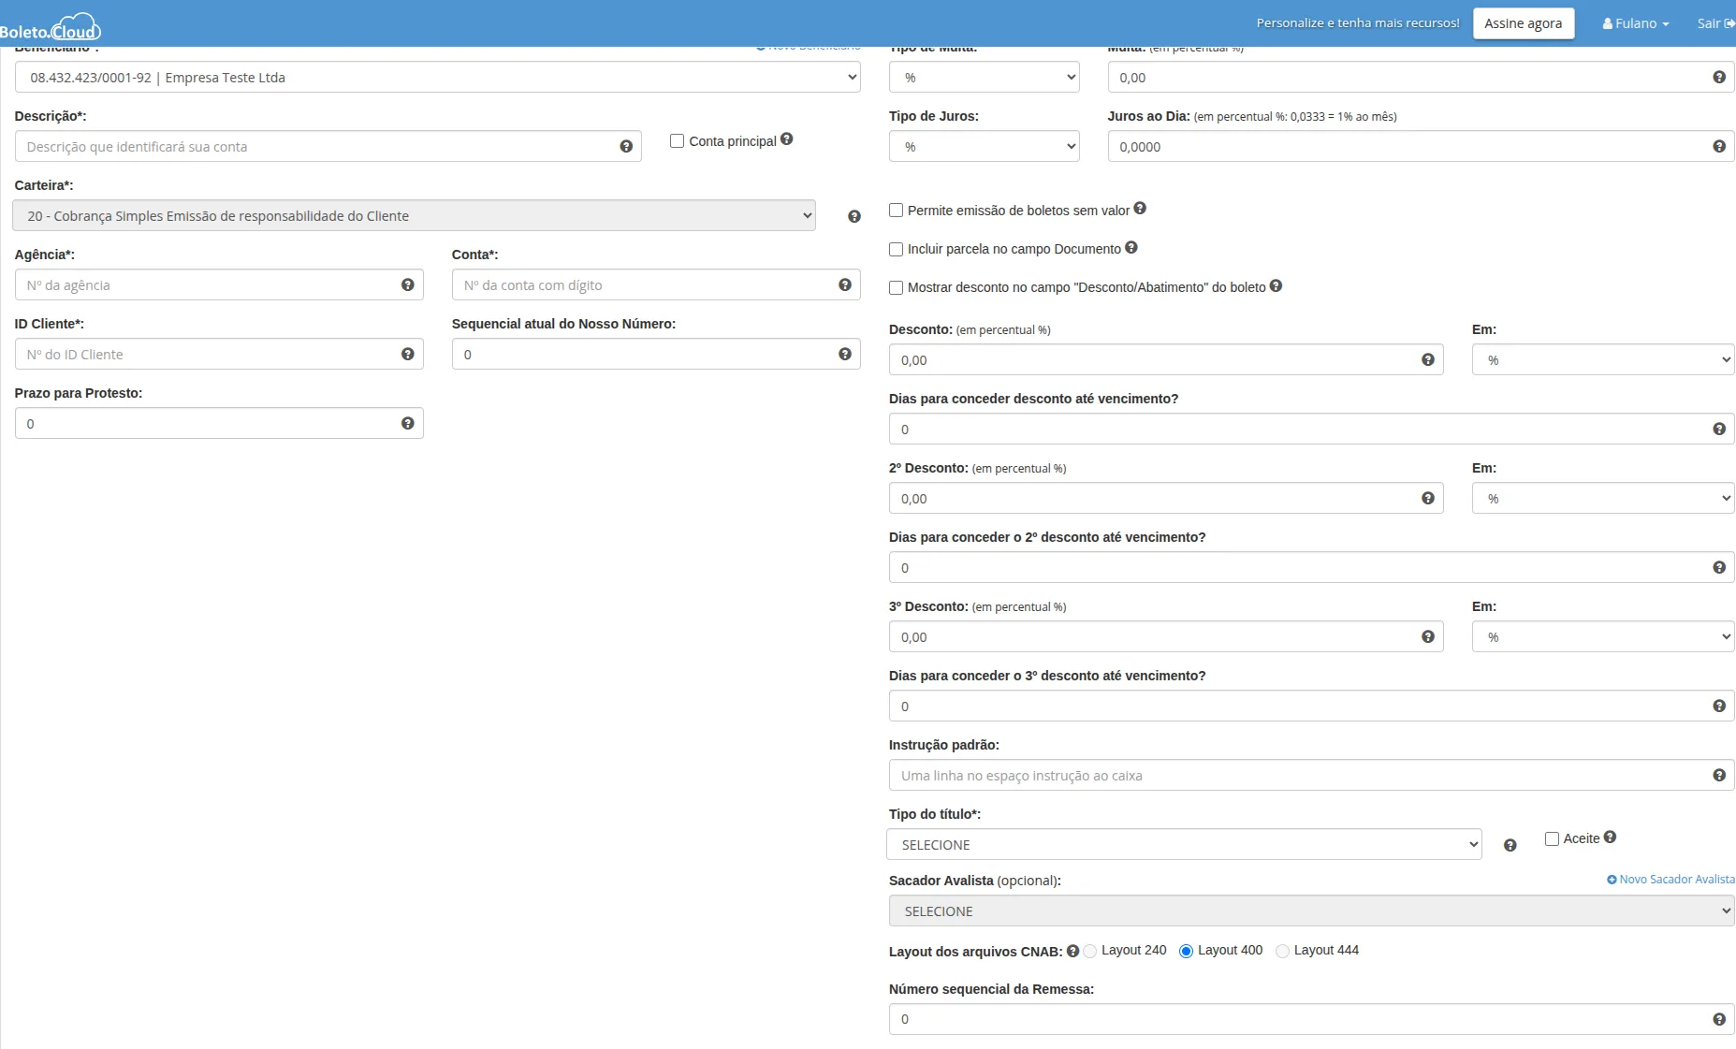1736x1049 pixels.
Task: Click the Novo Sacador Avalista link
Action: 1670,880
